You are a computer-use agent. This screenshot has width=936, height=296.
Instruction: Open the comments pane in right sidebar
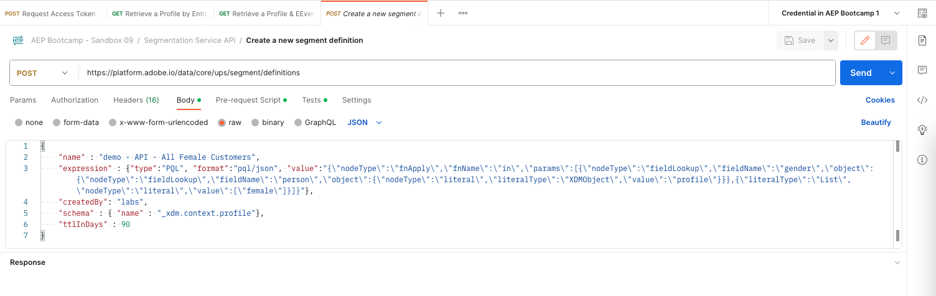(922, 70)
